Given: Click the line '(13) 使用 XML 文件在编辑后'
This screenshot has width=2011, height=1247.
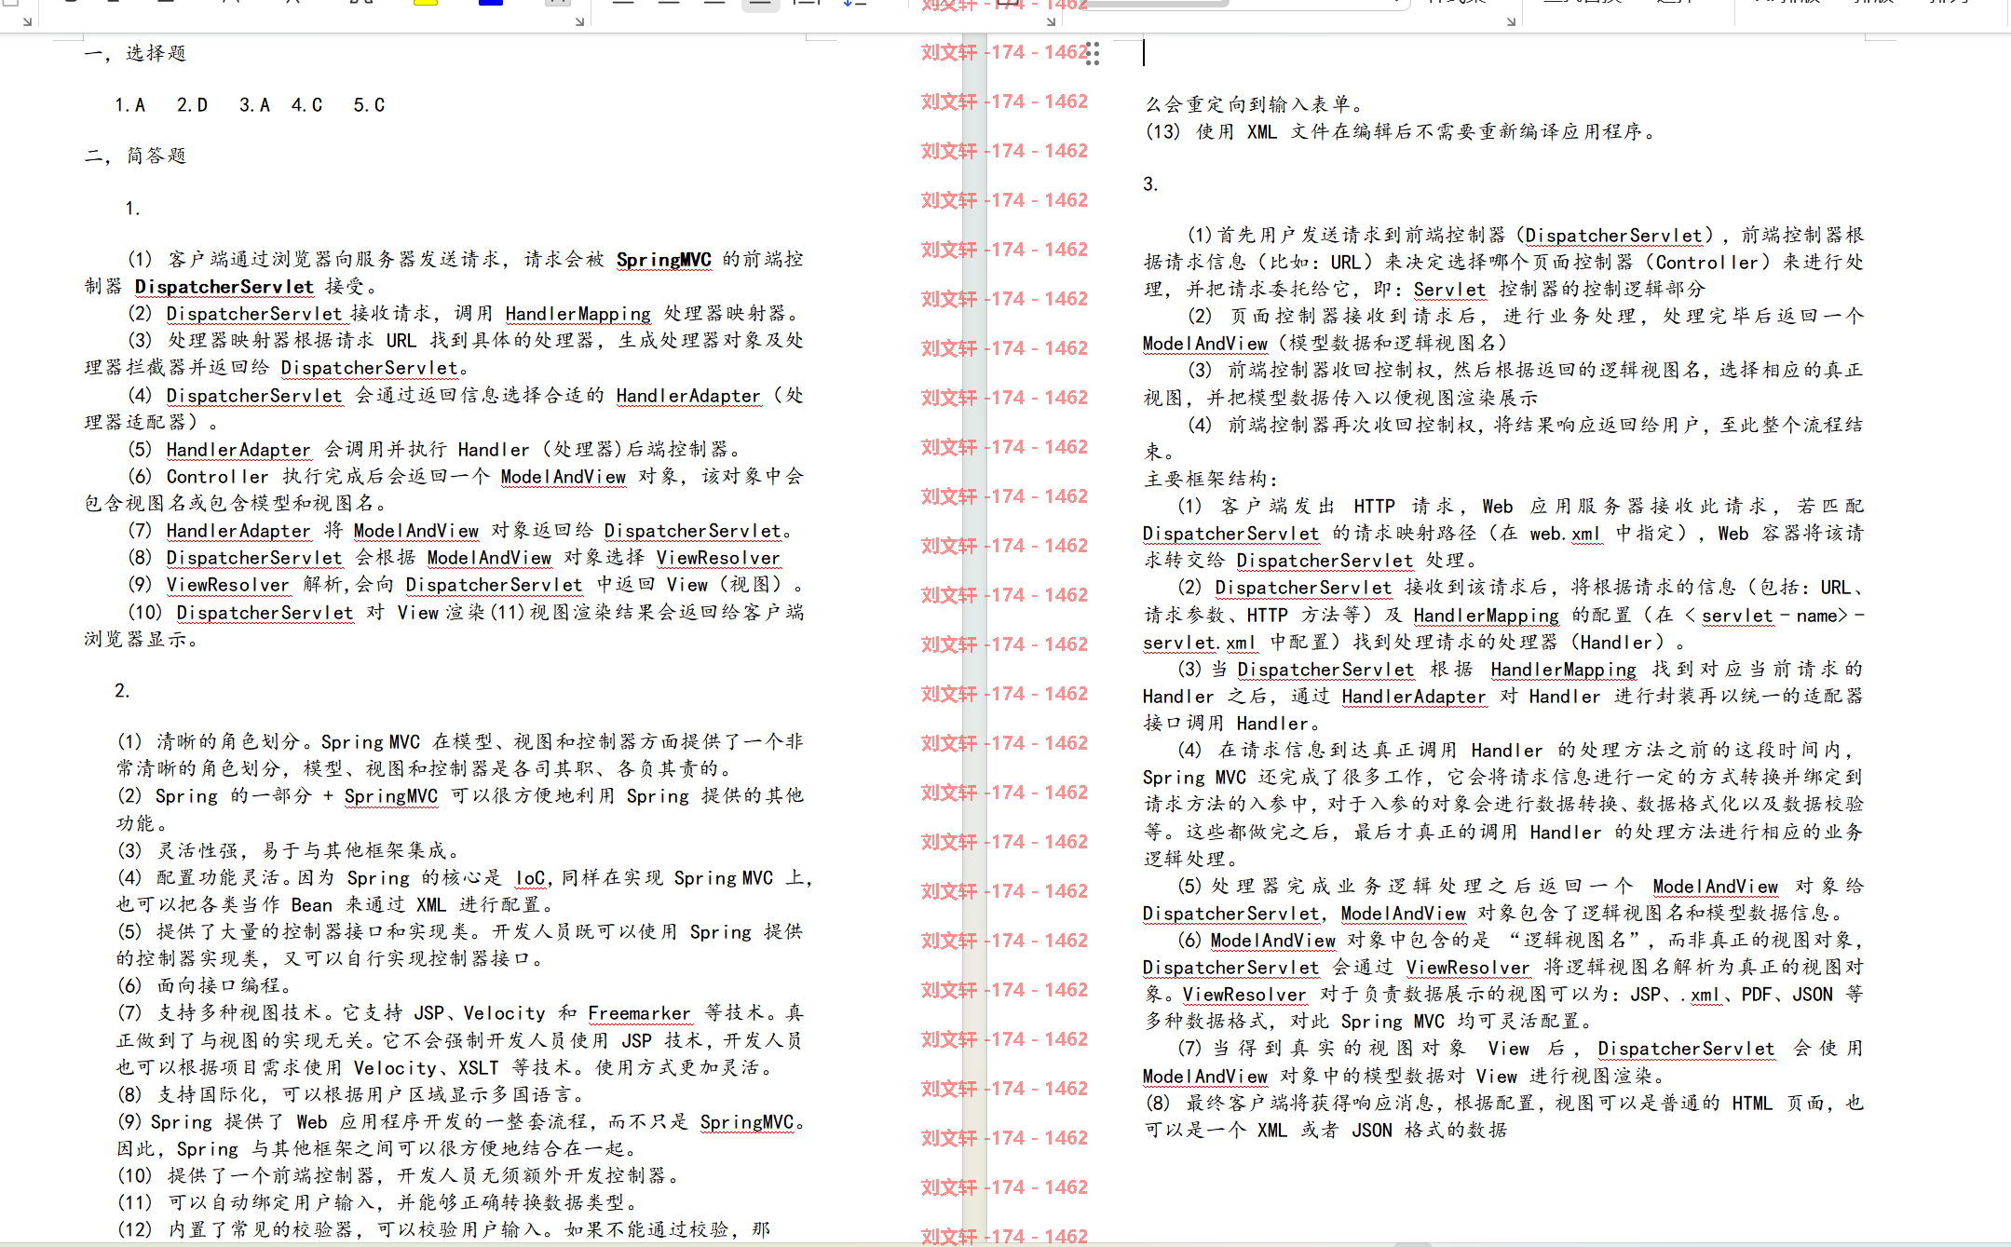Looking at the screenshot, I should pyautogui.click(x=1403, y=131).
